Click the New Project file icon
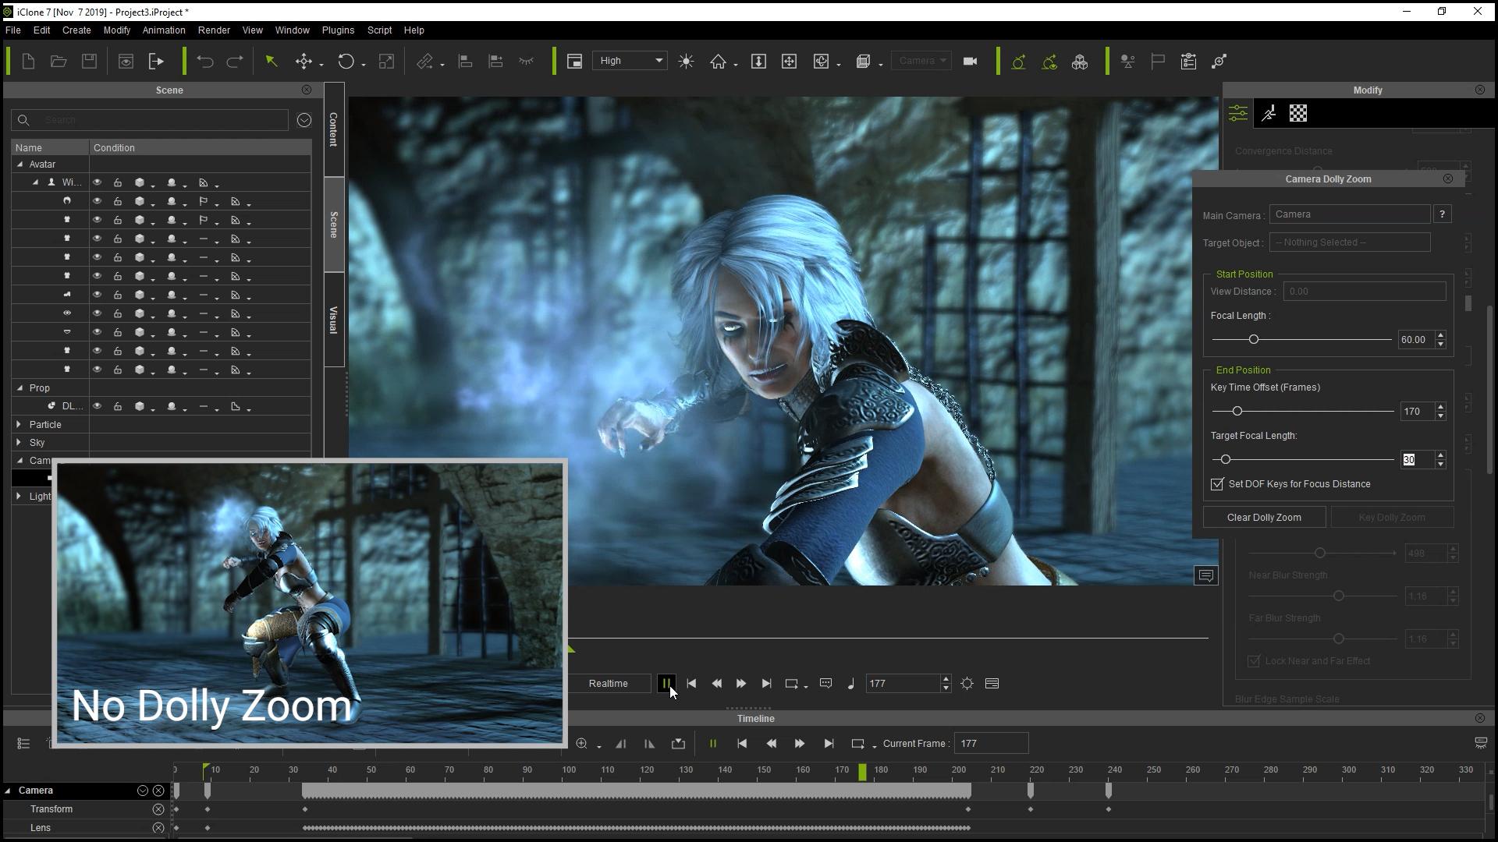Screen dimensions: 1498x842 (28, 62)
